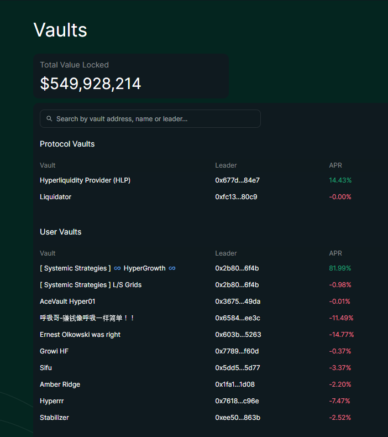Select leader address 0x7618...c96e
The width and height of the screenshot is (388, 437).
[x=237, y=401]
